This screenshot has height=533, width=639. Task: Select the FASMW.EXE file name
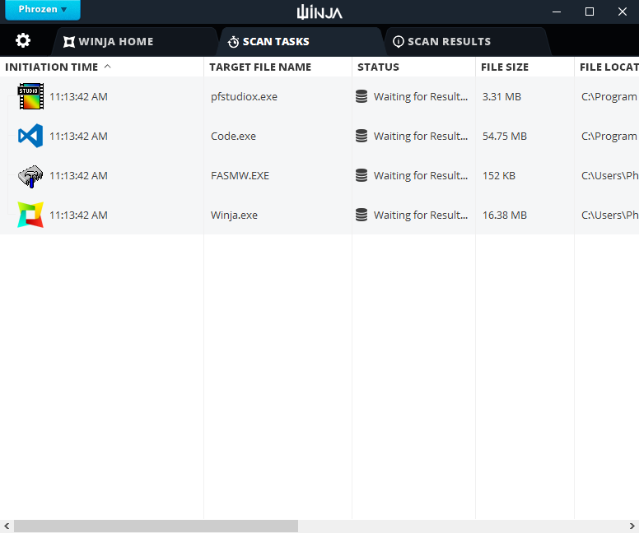point(240,175)
